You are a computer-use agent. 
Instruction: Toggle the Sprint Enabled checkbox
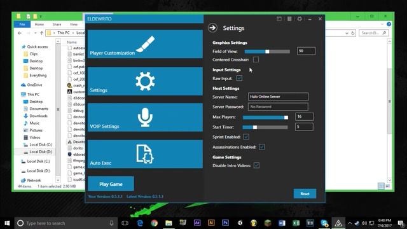point(246,137)
